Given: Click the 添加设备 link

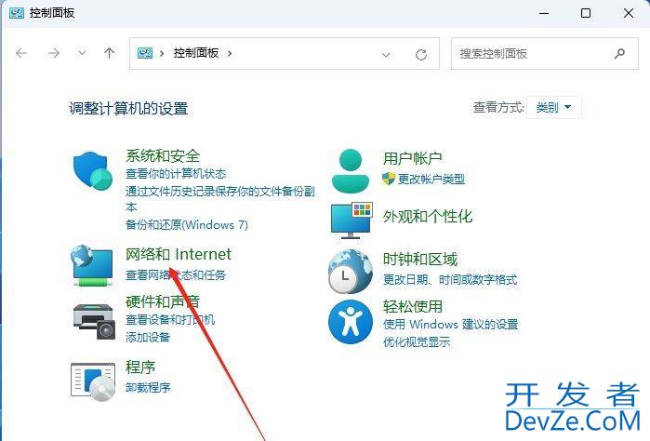Looking at the screenshot, I should 148,338.
